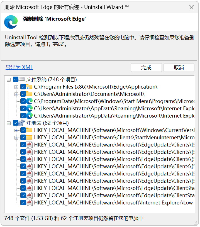
Task: Click the 完成 button
Action: [x=146, y=68]
